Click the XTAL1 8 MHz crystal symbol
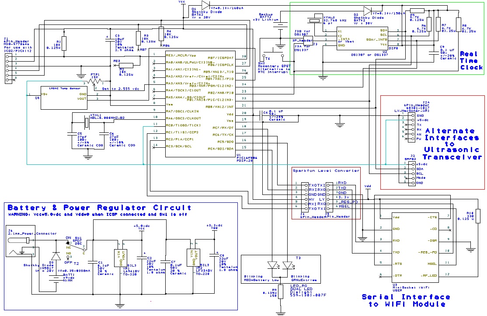The width and height of the screenshot is (487, 316). click(87, 122)
